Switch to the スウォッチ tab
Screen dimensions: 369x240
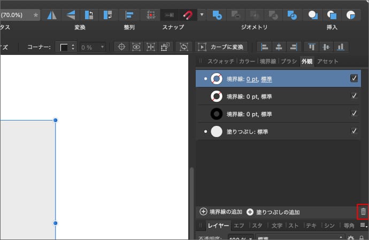click(220, 61)
